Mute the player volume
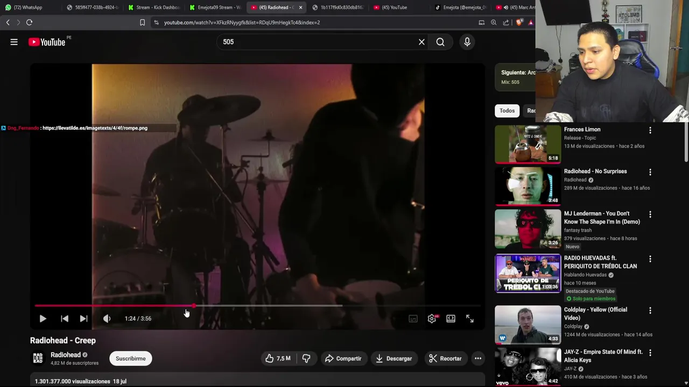The image size is (689, 387). coord(107,319)
